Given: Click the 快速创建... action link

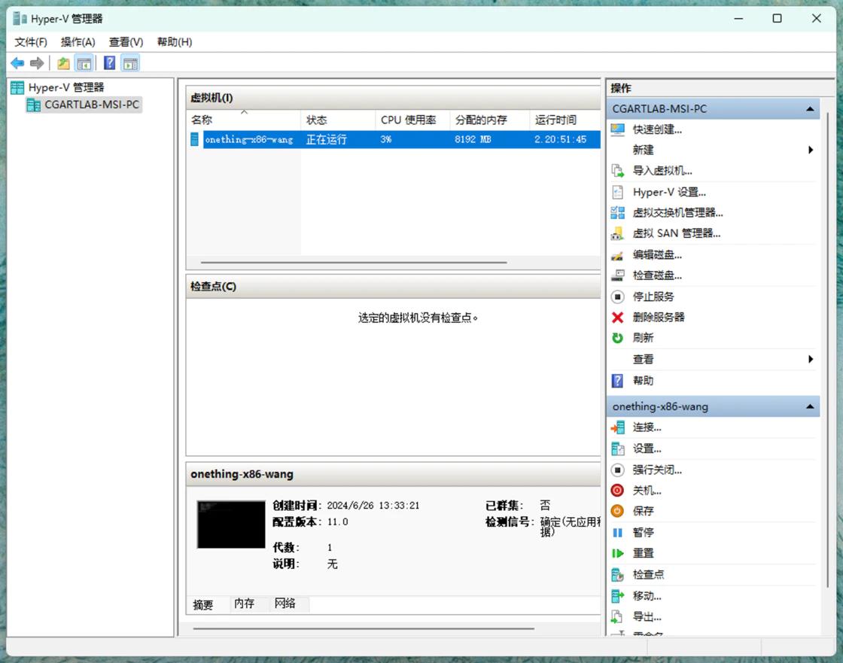Looking at the screenshot, I should [x=657, y=129].
